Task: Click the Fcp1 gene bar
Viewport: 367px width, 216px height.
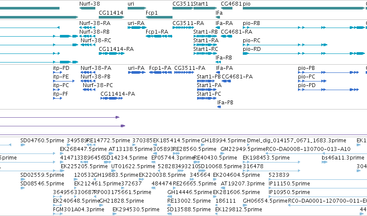Action: tap(159, 17)
